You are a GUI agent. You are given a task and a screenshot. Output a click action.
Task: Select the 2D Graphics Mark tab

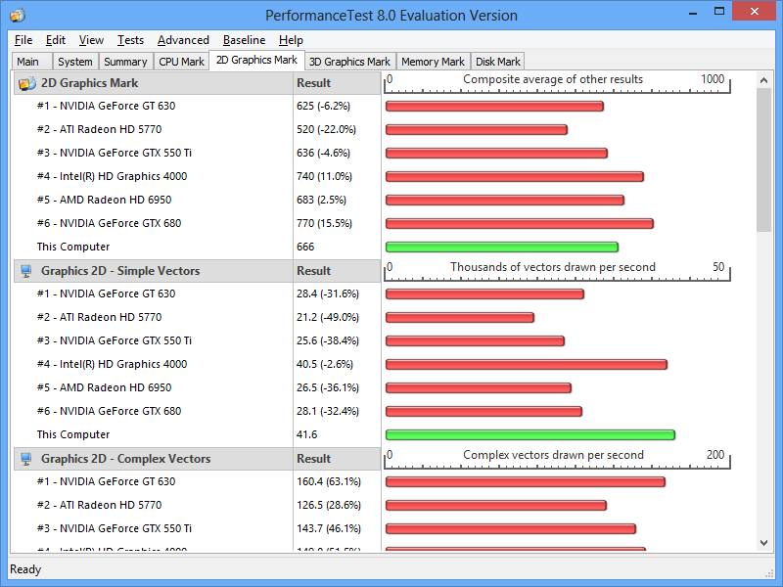256,60
